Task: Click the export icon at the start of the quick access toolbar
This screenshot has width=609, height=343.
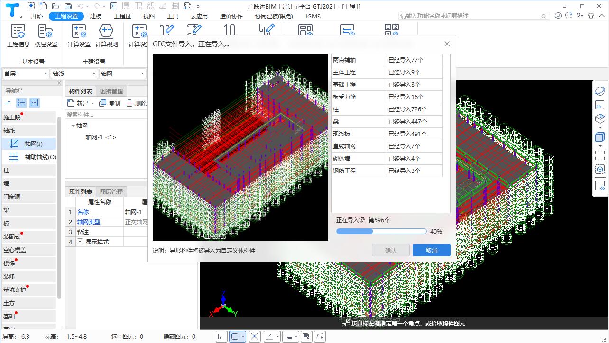Action: [31, 6]
